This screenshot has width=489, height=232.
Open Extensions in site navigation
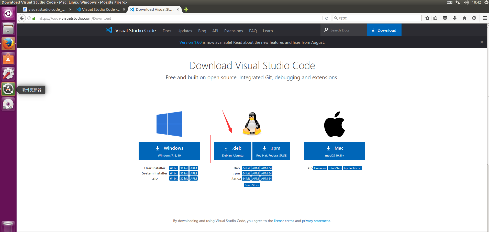point(234,31)
